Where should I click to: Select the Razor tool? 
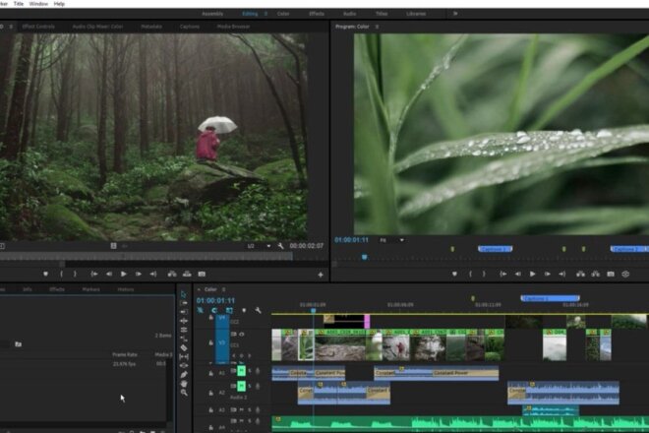tap(184, 347)
